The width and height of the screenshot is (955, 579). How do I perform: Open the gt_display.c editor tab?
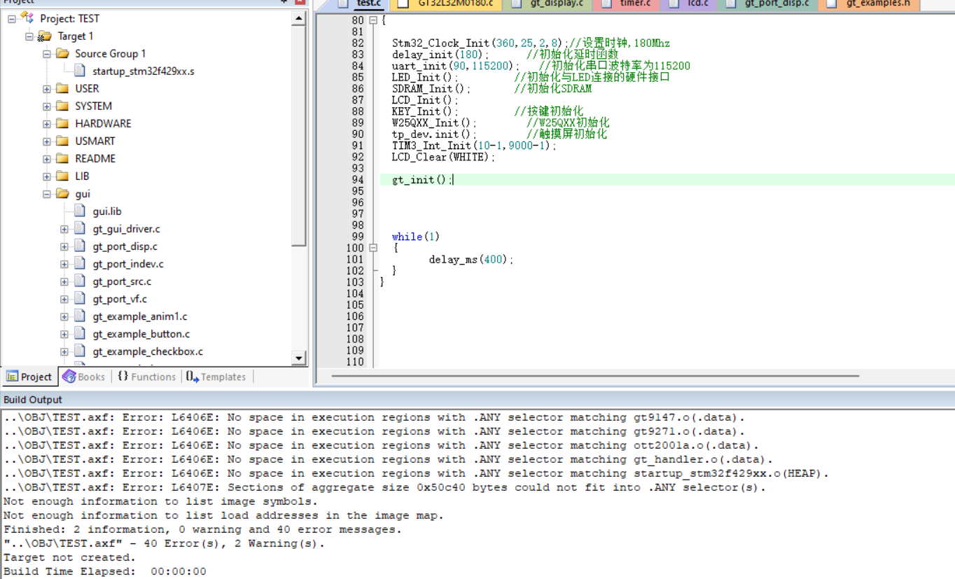(x=548, y=4)
